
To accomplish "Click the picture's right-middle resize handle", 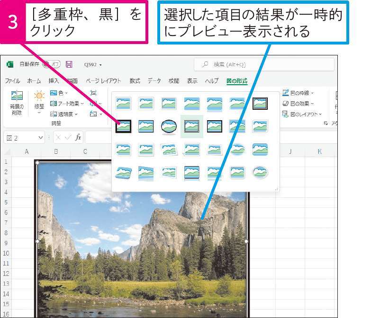I will (246, 241).
